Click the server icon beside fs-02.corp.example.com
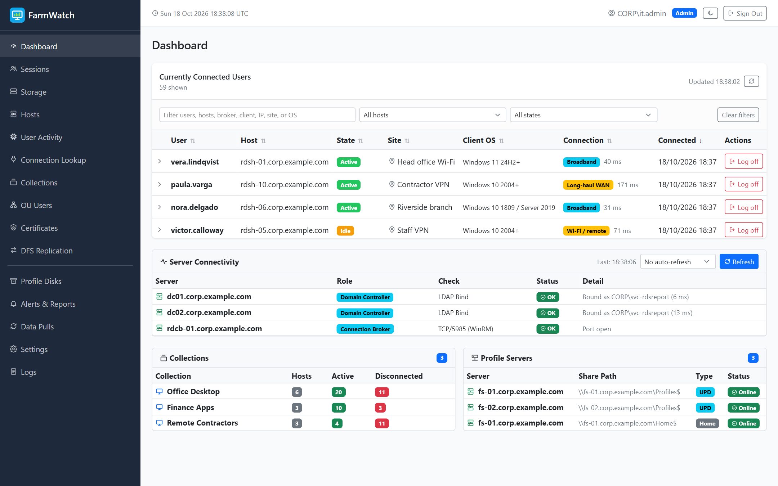778x486 pixels. click(470, 407)
